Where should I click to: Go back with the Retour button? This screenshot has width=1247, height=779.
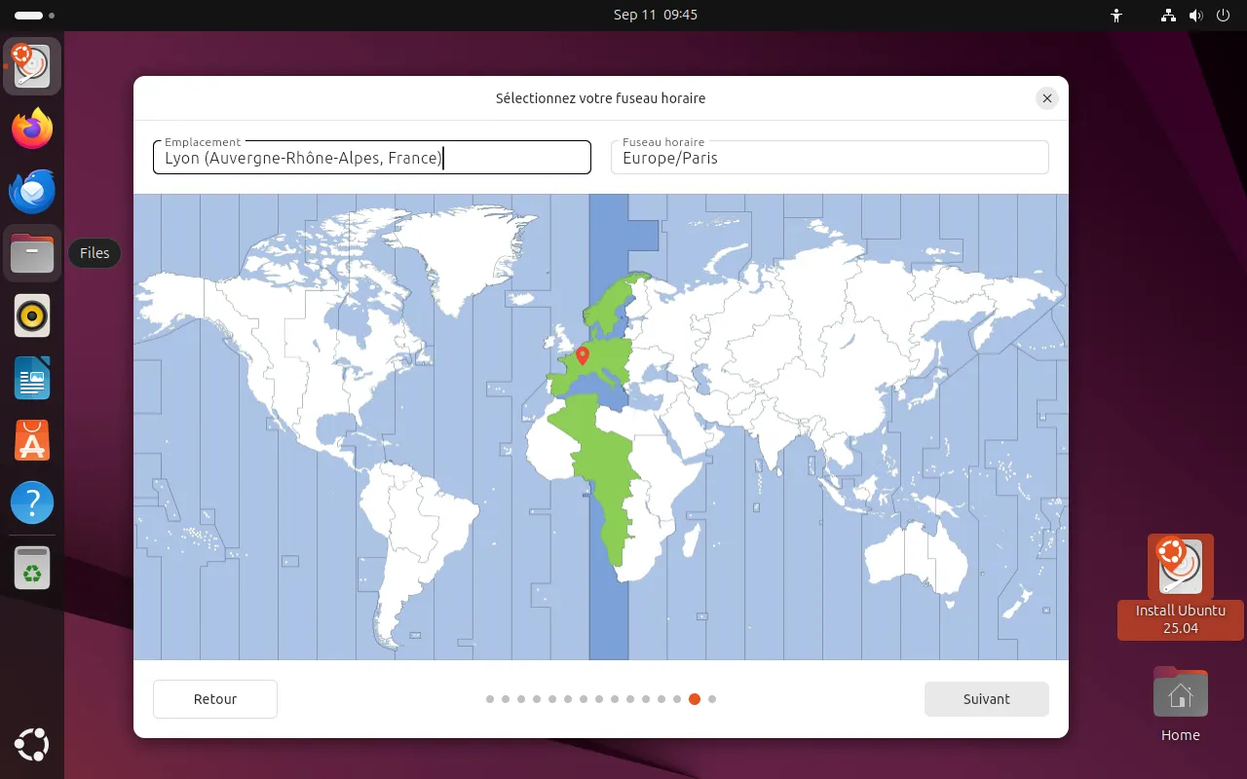coord(215,699)
